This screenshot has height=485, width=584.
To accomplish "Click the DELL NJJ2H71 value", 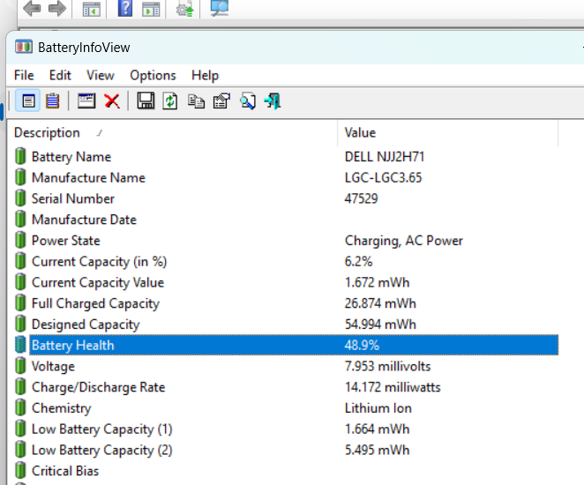I will tap(385, 157).
